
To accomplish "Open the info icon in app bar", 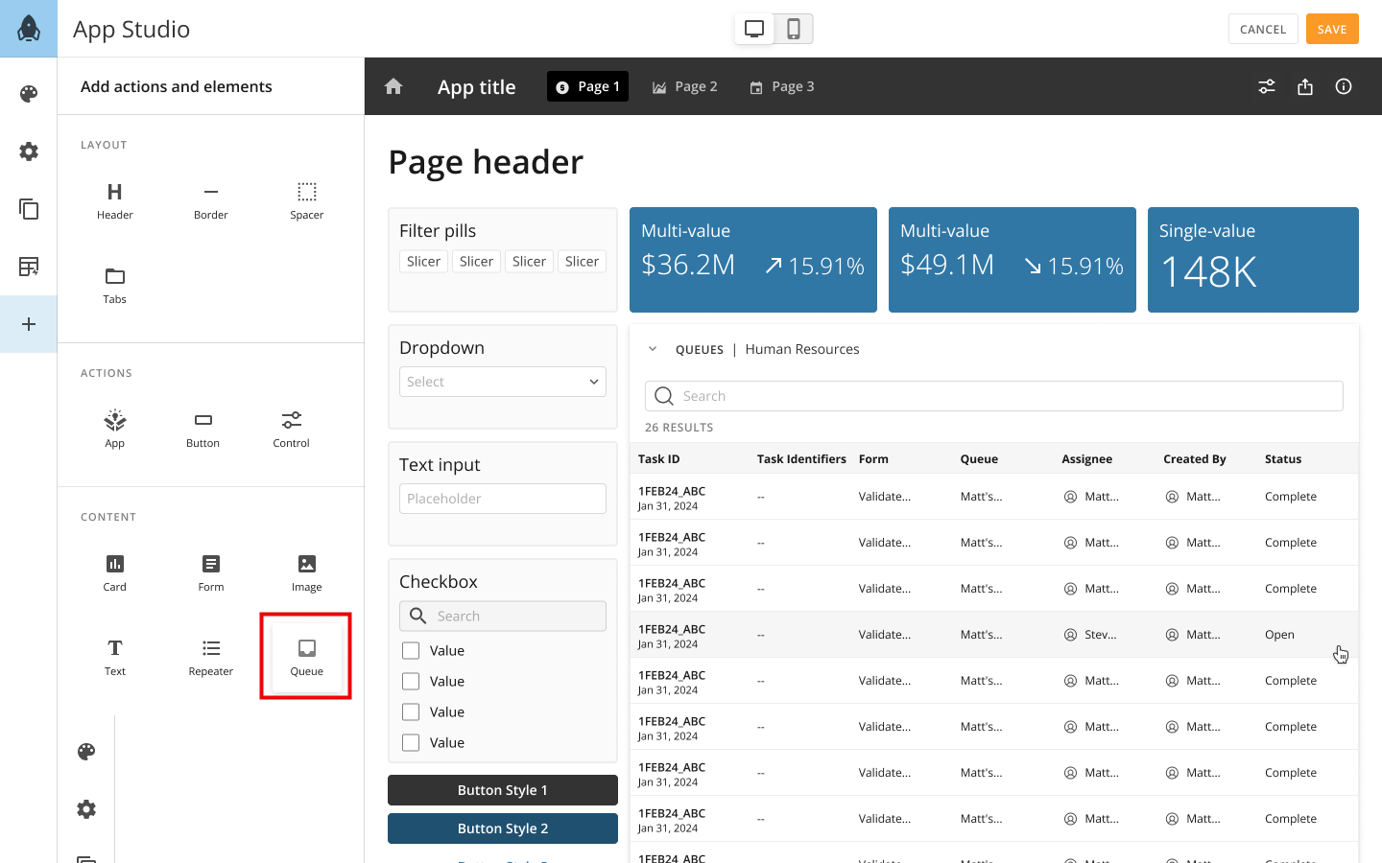I will (x=1344, y=86).
